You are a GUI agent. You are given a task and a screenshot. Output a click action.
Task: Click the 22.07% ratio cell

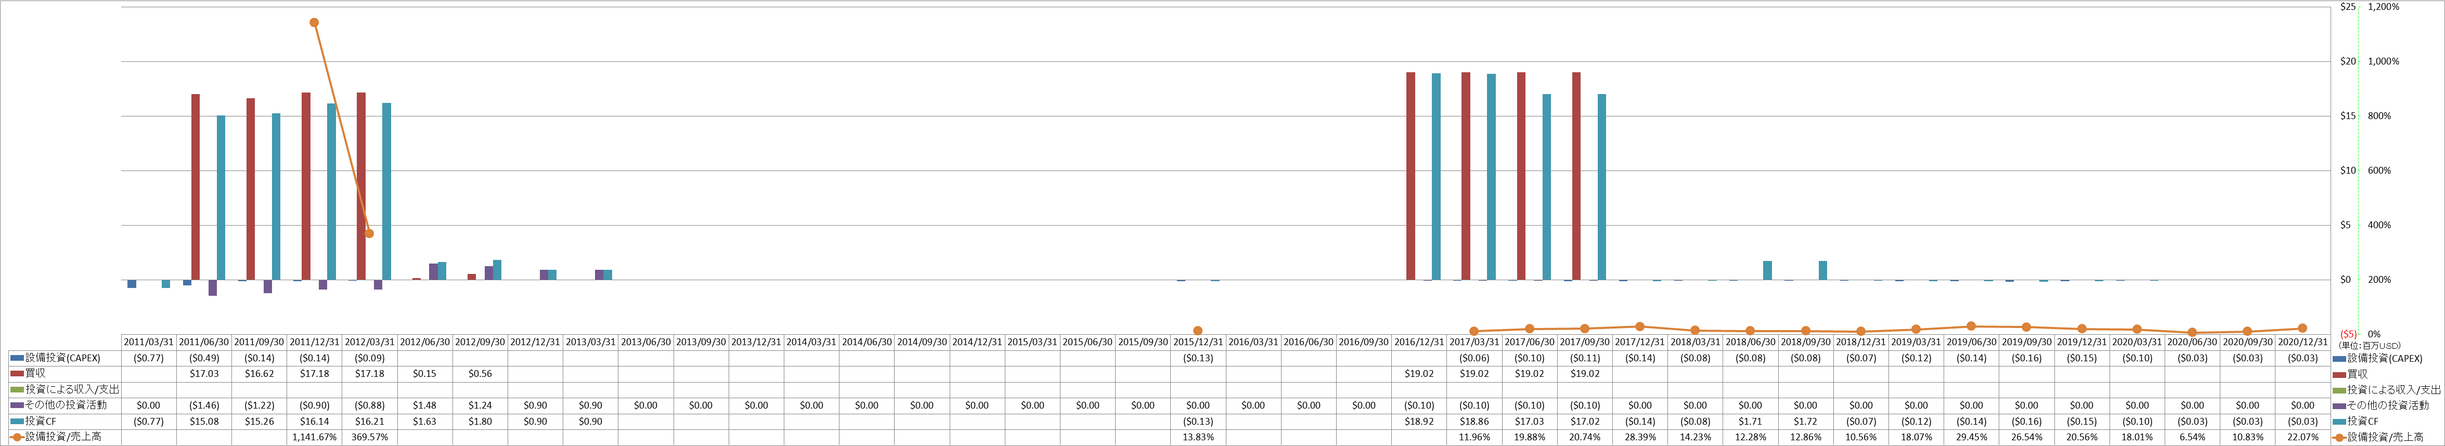point(2302,438)
